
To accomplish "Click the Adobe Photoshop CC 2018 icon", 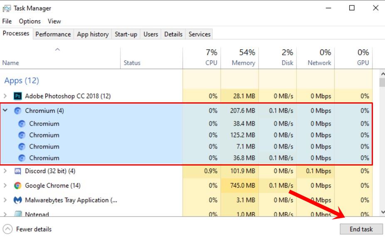I will coord(17,96).
